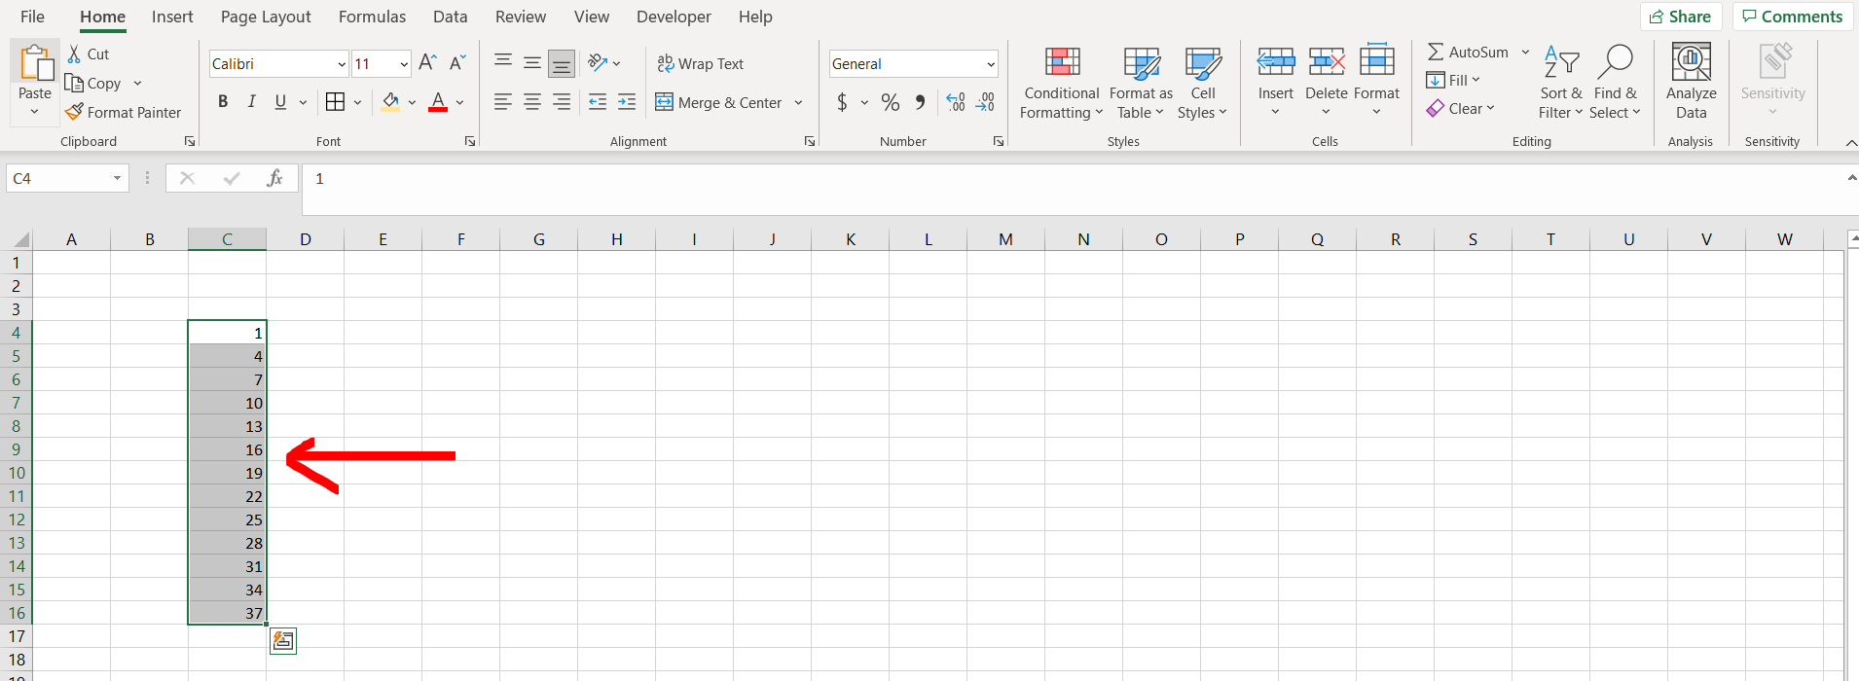Open Font dialog launcher

[x=470, y=141]
